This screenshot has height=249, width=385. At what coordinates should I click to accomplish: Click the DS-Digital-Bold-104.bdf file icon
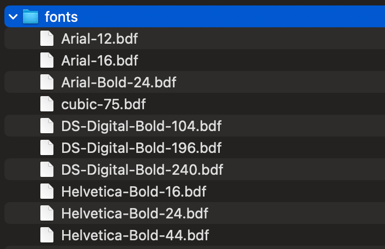click(47, 126)
